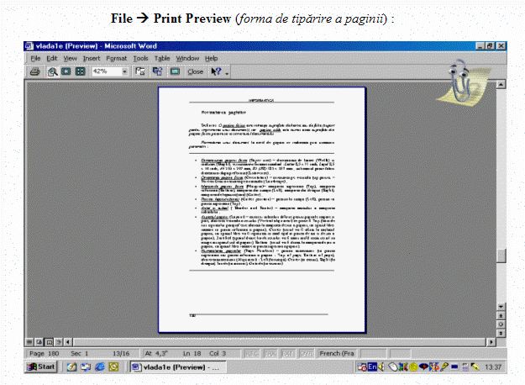
Task: Open the File menu
Action: click(35, 58)
